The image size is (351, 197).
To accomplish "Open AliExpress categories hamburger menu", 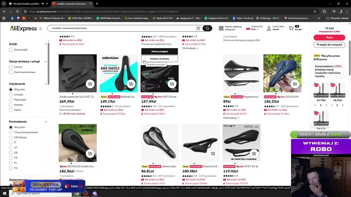I will (40, 29).
